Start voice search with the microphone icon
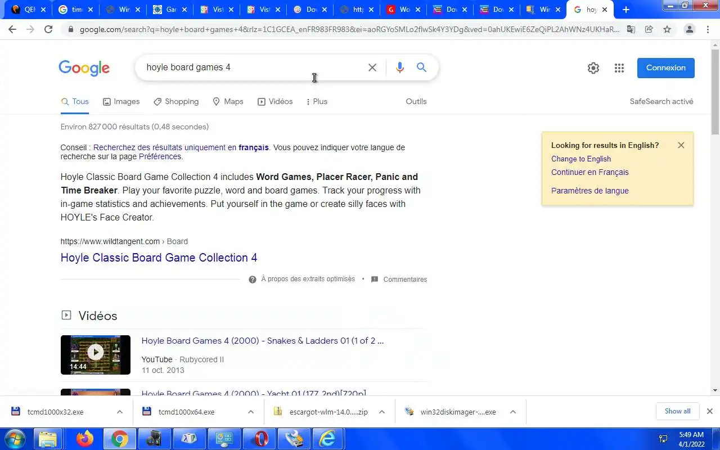 400,67
